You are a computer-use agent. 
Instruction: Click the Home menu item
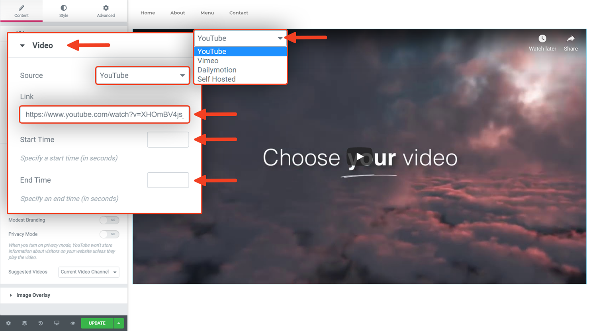pos(148,13)
